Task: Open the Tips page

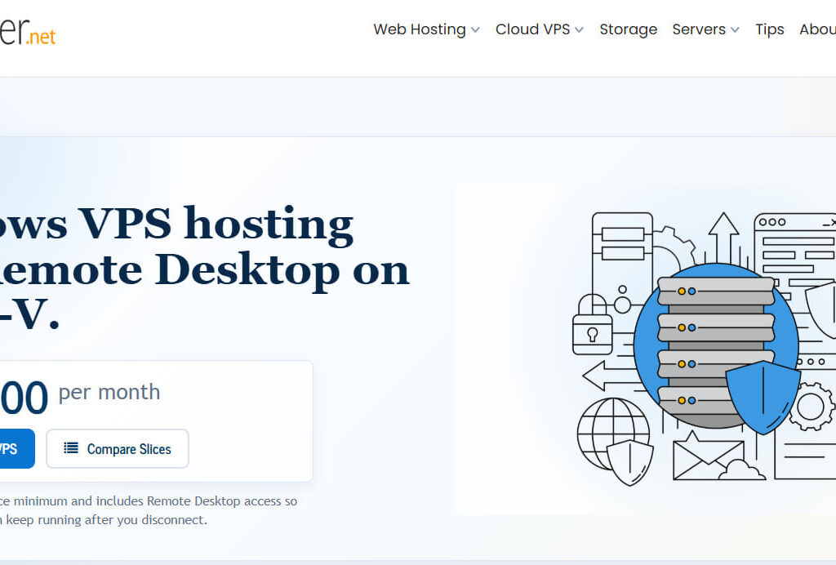Action: pyautogui.click(x=769, y=29)
